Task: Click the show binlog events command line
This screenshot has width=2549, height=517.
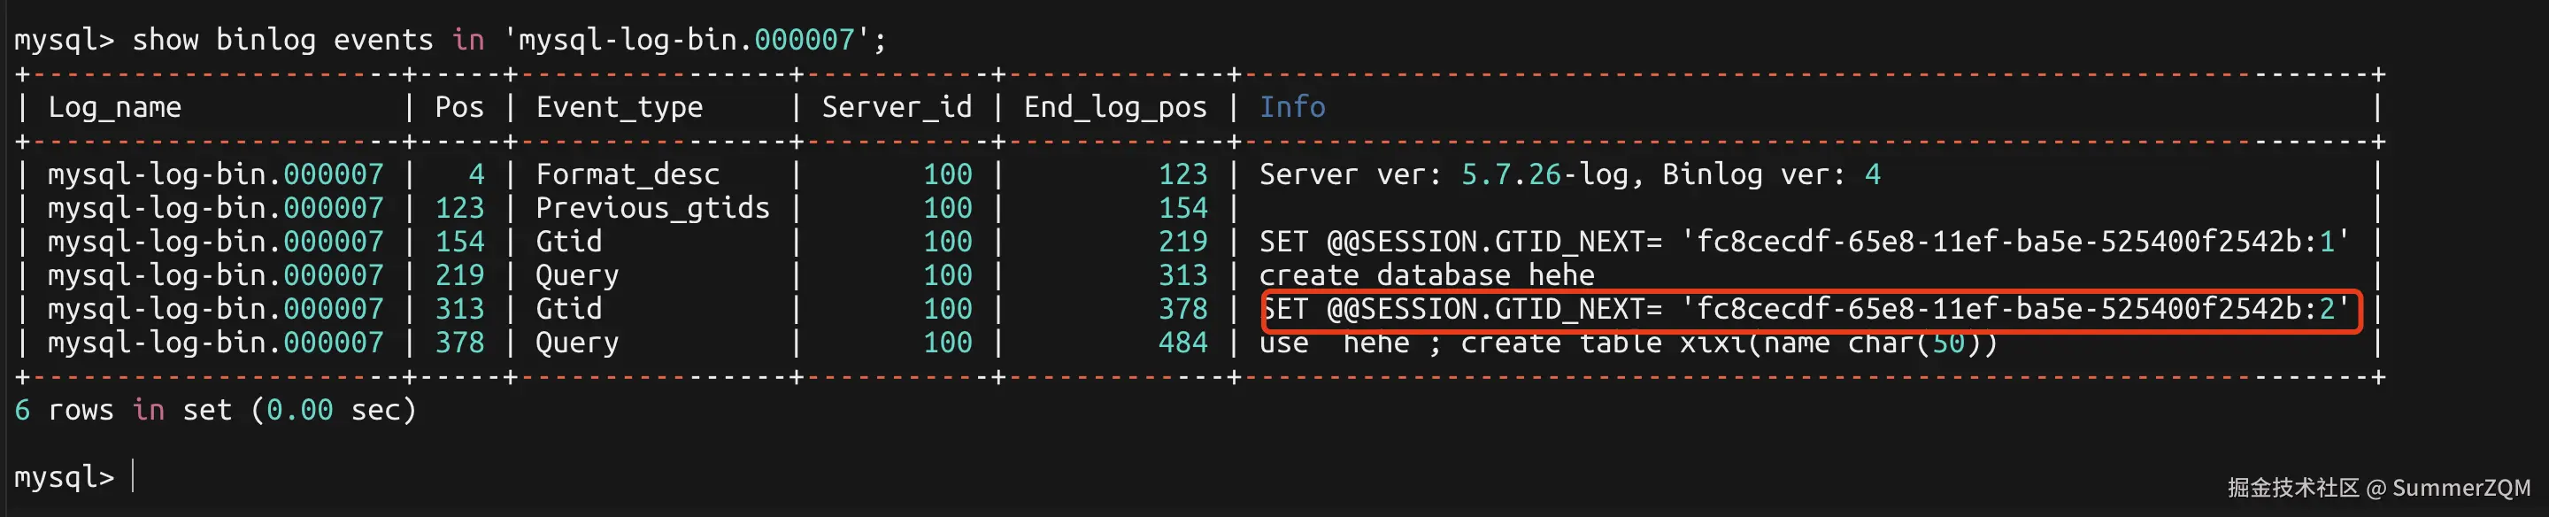Action: pyautogui.click(x=450, y=40)
